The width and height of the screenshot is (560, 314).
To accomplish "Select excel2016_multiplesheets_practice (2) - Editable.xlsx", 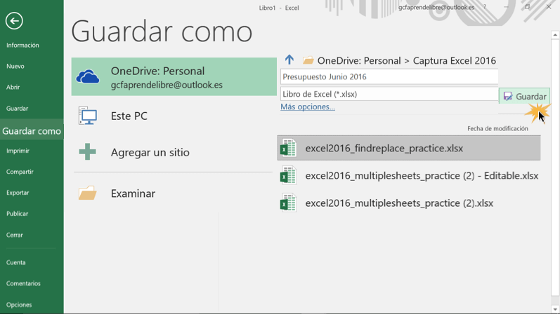I will (x=409, y=175).
